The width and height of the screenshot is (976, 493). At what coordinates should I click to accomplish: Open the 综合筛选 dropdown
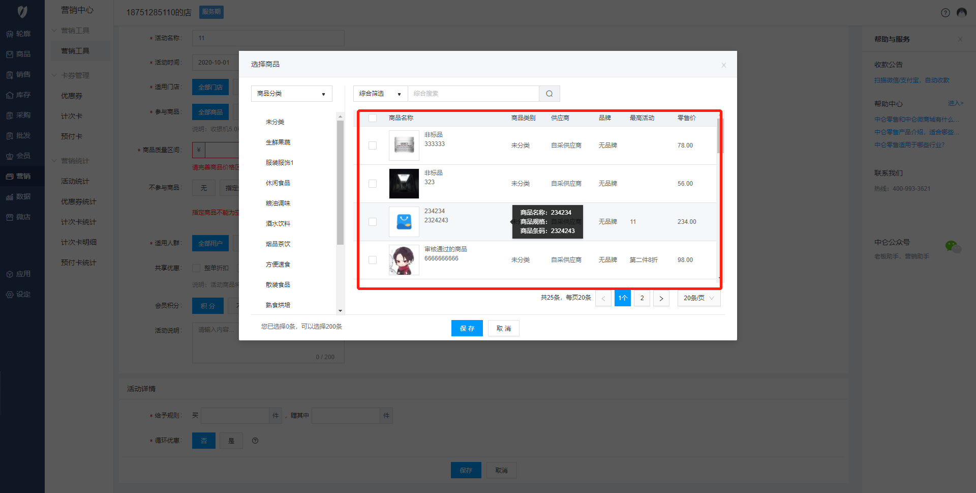click(x=380, y=94)
